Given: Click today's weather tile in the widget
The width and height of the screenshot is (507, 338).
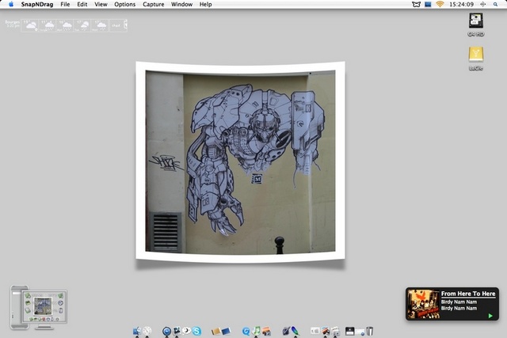Looking at the screenshot, I should pyautogui.click(x=30, y=25).
